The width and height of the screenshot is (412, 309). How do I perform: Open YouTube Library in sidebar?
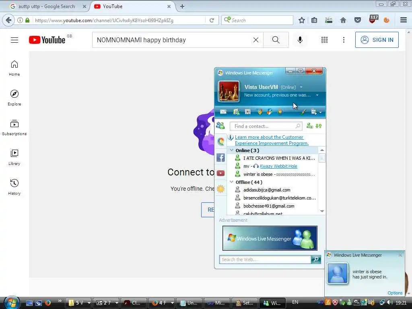click(14, 157)
